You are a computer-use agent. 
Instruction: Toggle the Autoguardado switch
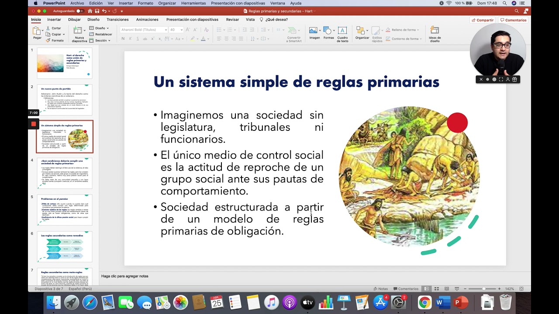tap(80, 11)
